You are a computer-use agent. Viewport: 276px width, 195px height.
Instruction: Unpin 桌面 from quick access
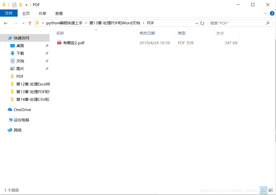pos(47,46)
